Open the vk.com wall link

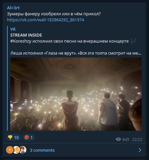45,20
